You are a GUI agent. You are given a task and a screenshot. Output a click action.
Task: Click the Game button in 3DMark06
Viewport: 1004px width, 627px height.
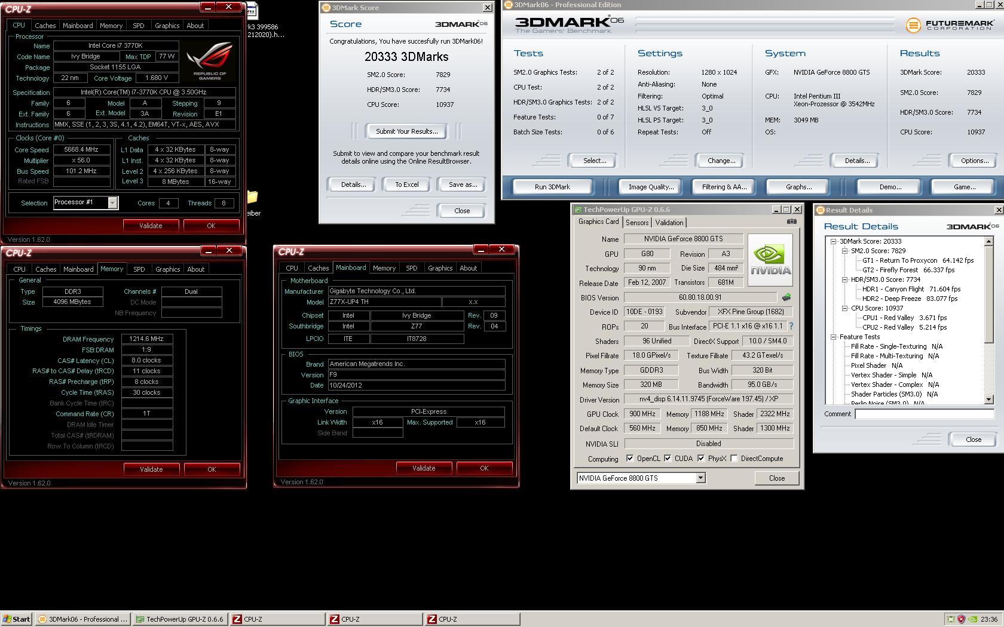tap(964, 187)
